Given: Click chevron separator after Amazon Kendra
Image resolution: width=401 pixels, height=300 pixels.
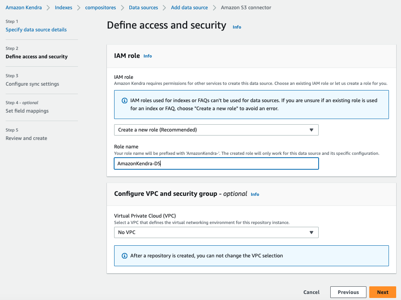Looking at the screenshot, I should (x=48, y=8).
